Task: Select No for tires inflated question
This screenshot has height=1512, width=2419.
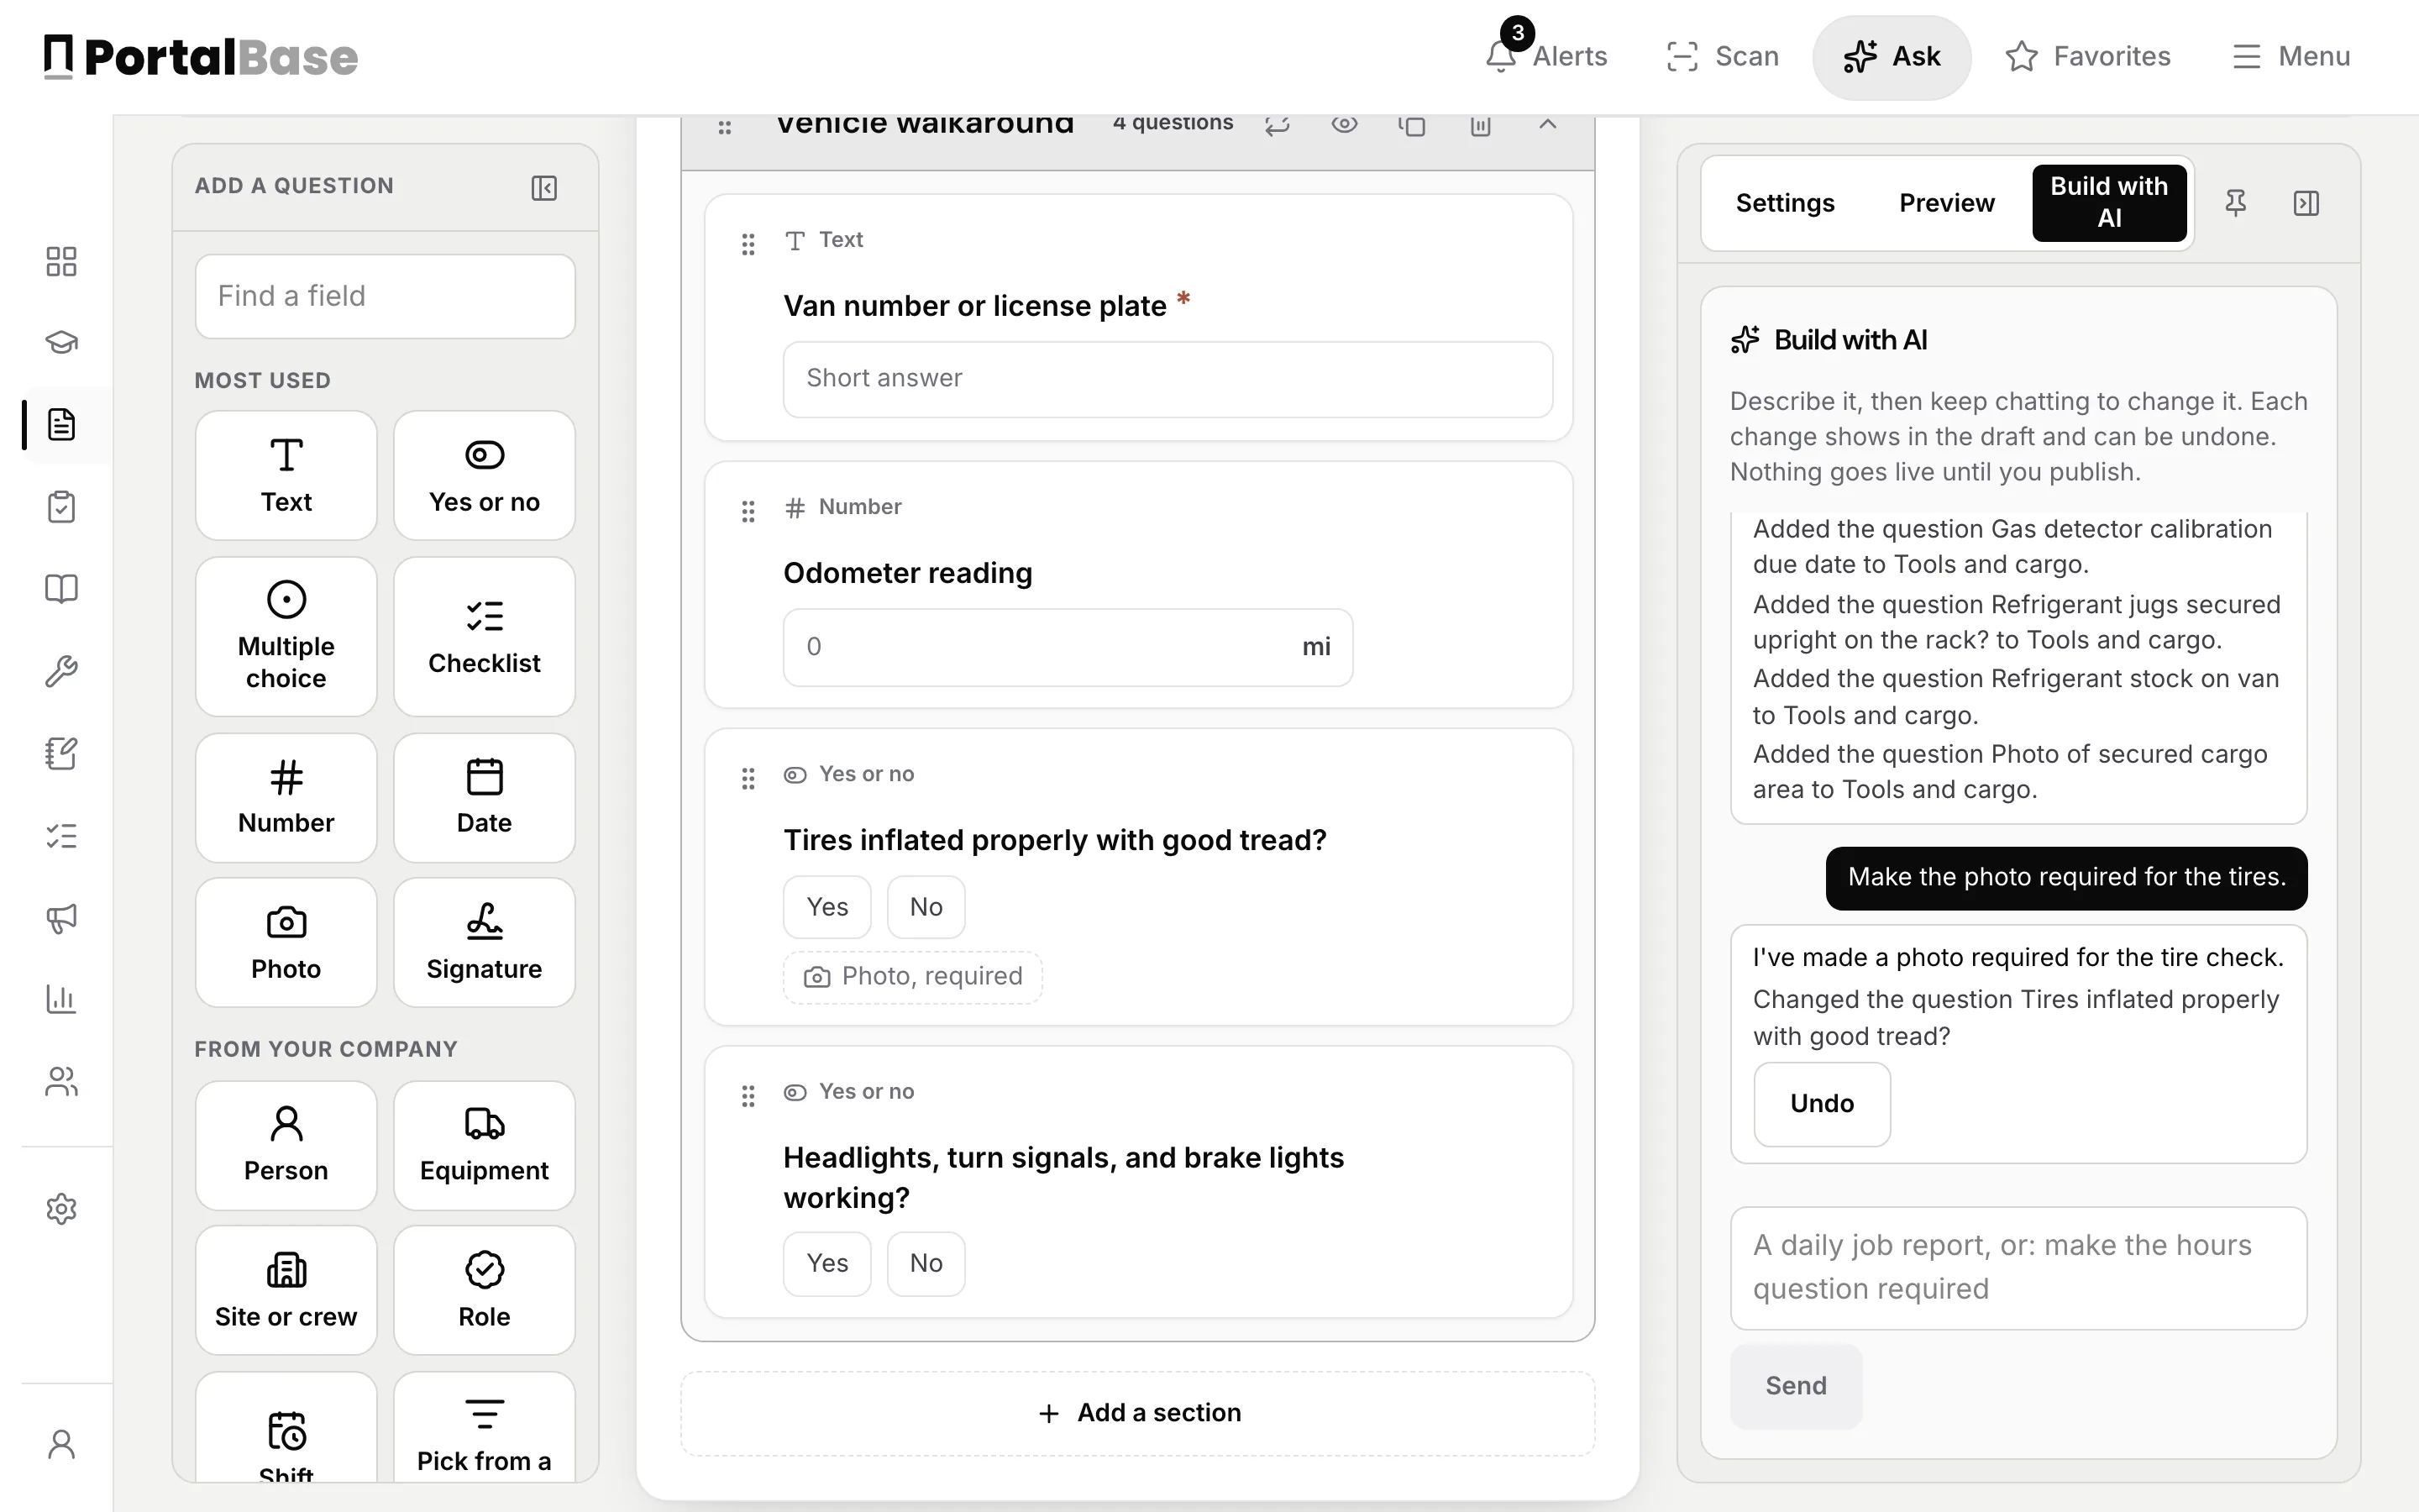Action: (x=926, y=907)
